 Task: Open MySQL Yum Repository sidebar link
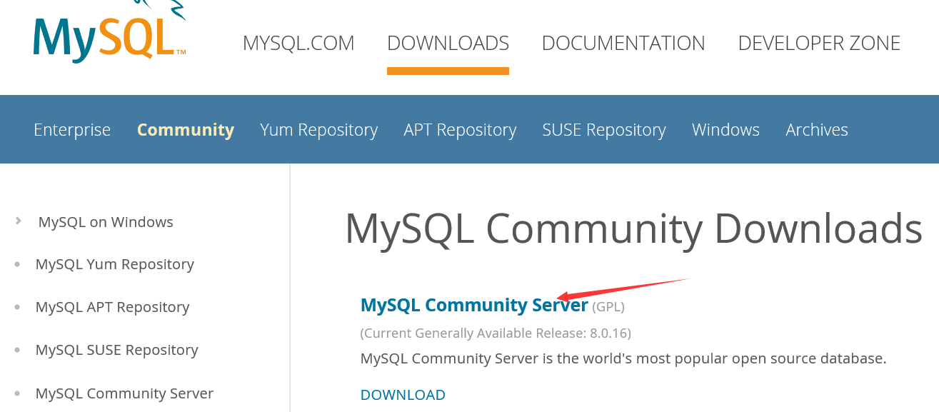[x=115, y=264]
